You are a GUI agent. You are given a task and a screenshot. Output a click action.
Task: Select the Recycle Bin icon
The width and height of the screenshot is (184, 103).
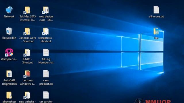[9, 31]
